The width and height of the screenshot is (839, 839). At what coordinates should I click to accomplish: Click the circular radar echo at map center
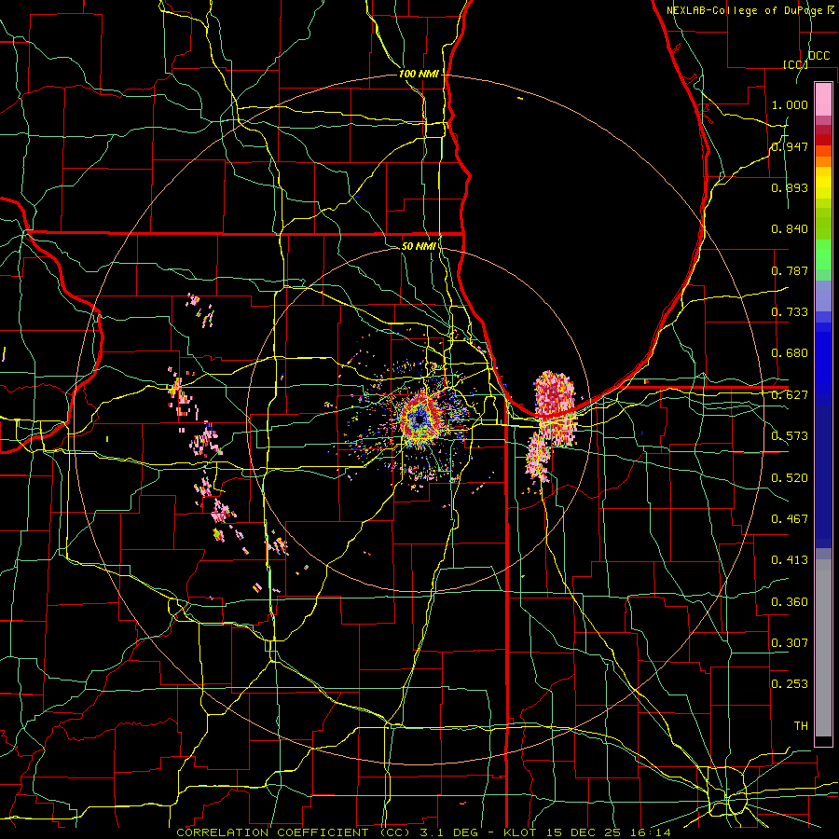[x=420, y=420]
